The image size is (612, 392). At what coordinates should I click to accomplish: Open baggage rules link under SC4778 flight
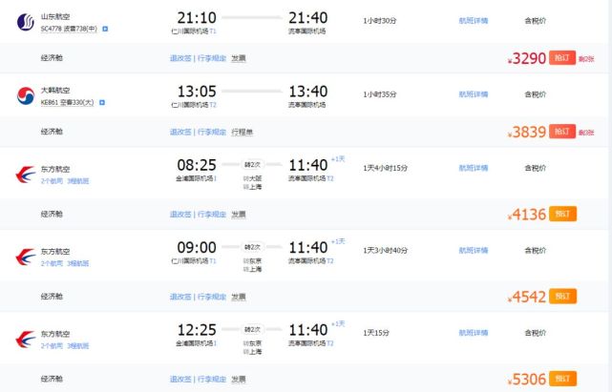coord(212,58)
